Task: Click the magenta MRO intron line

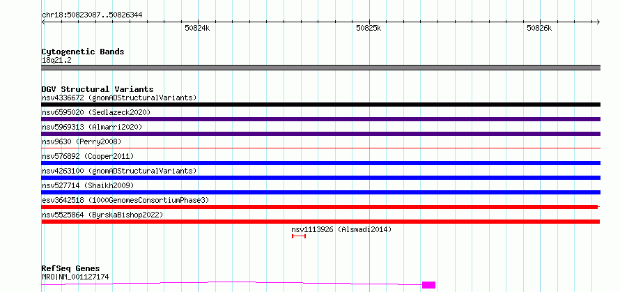Action: [232, 283]
